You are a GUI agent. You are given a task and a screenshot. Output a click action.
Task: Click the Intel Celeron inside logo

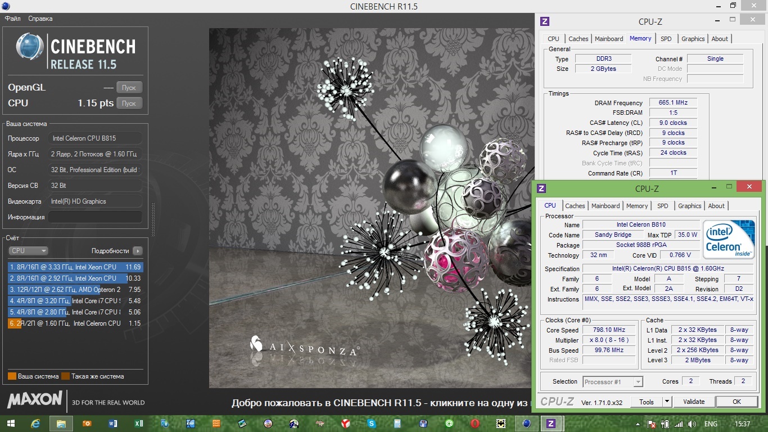point(729,240)
